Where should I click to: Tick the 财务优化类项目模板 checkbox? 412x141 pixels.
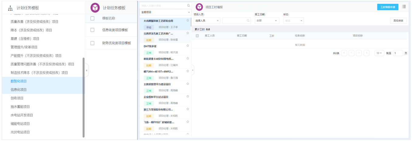click(92, 43)
